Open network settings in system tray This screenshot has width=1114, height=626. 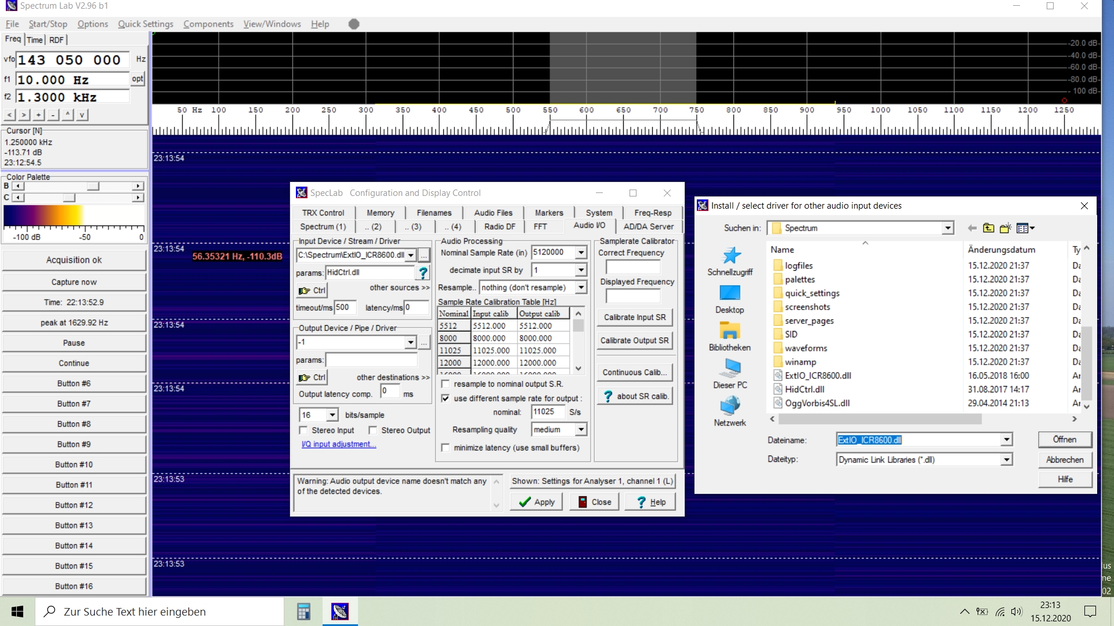[1000, 612]
